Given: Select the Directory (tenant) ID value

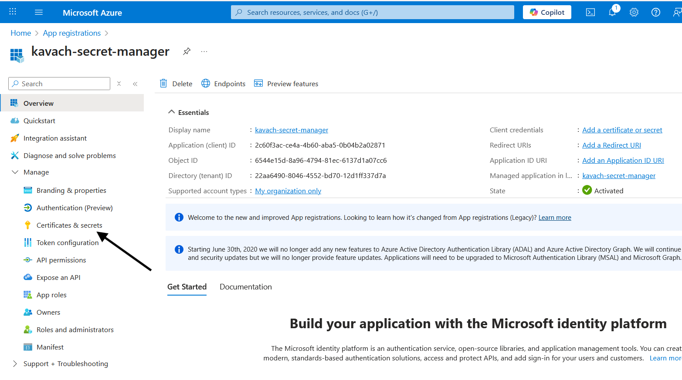Looking at the screenshot, I should pos(320,175).
